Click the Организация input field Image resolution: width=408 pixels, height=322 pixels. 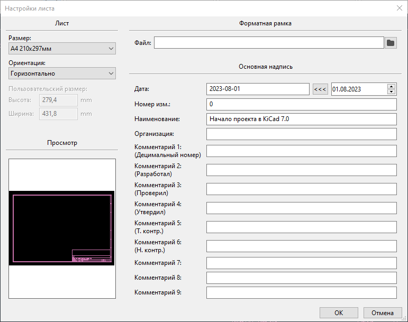coord(301,134)
